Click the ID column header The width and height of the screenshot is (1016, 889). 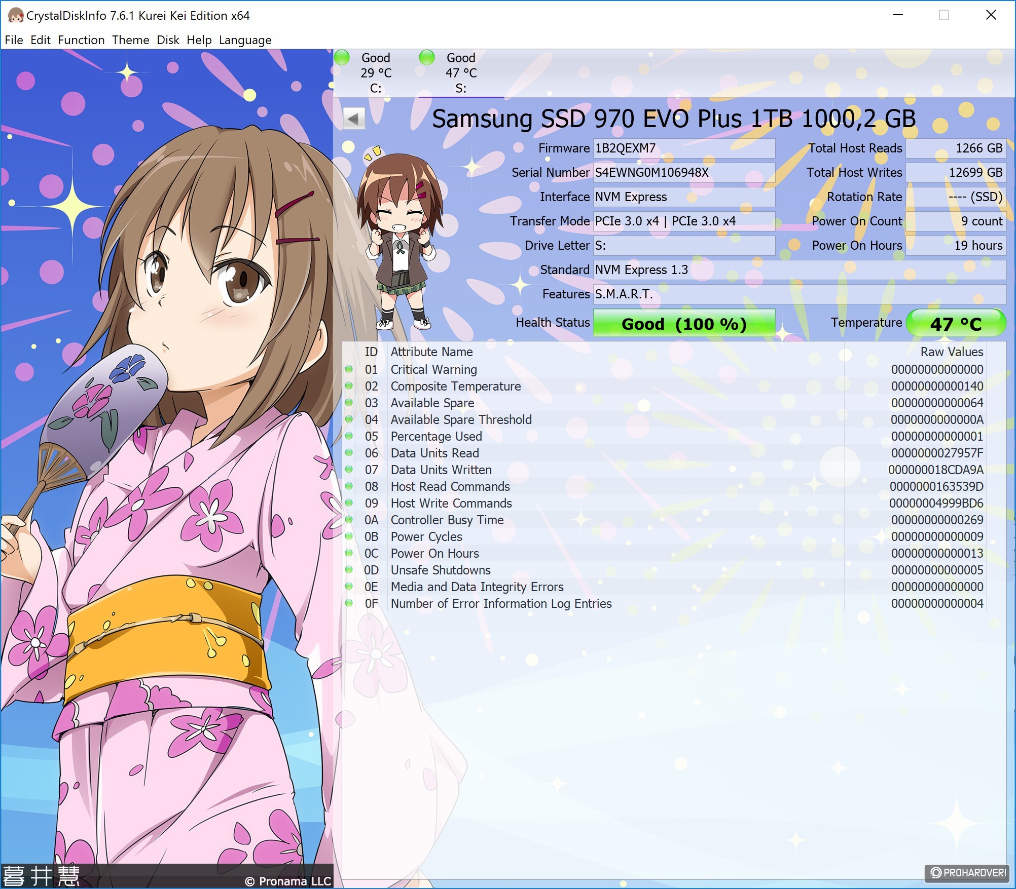371,352
